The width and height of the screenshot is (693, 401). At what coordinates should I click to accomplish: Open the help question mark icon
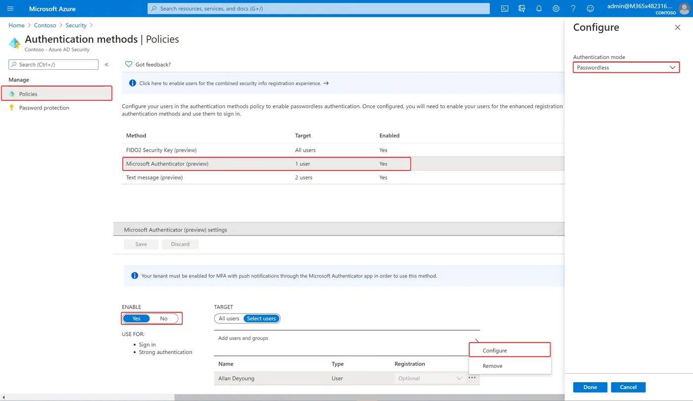(573, 9)
